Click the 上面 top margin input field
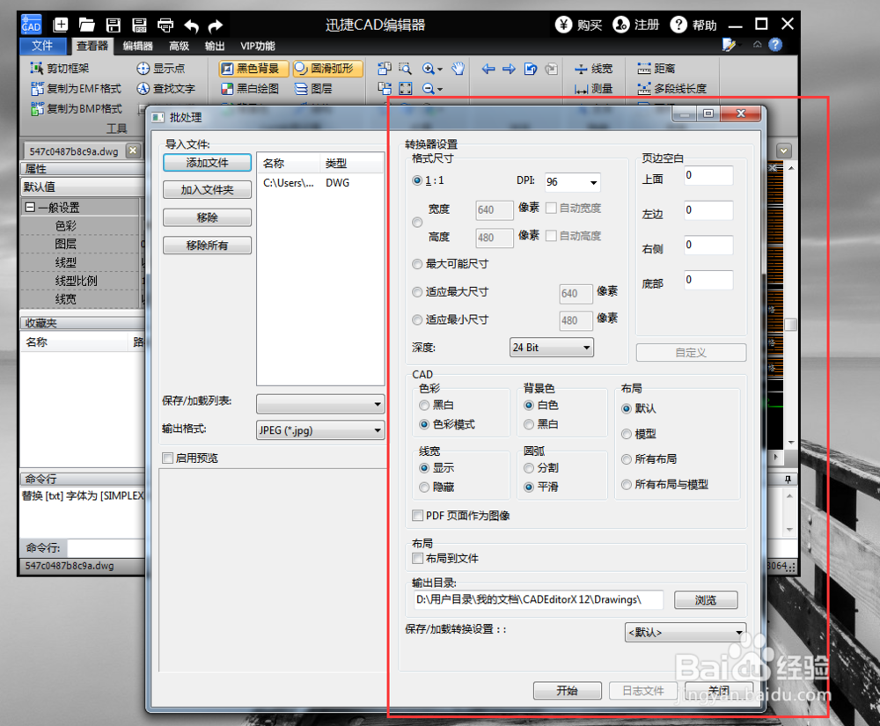Viewport: 880px width, 726px height. pos(708,176)
